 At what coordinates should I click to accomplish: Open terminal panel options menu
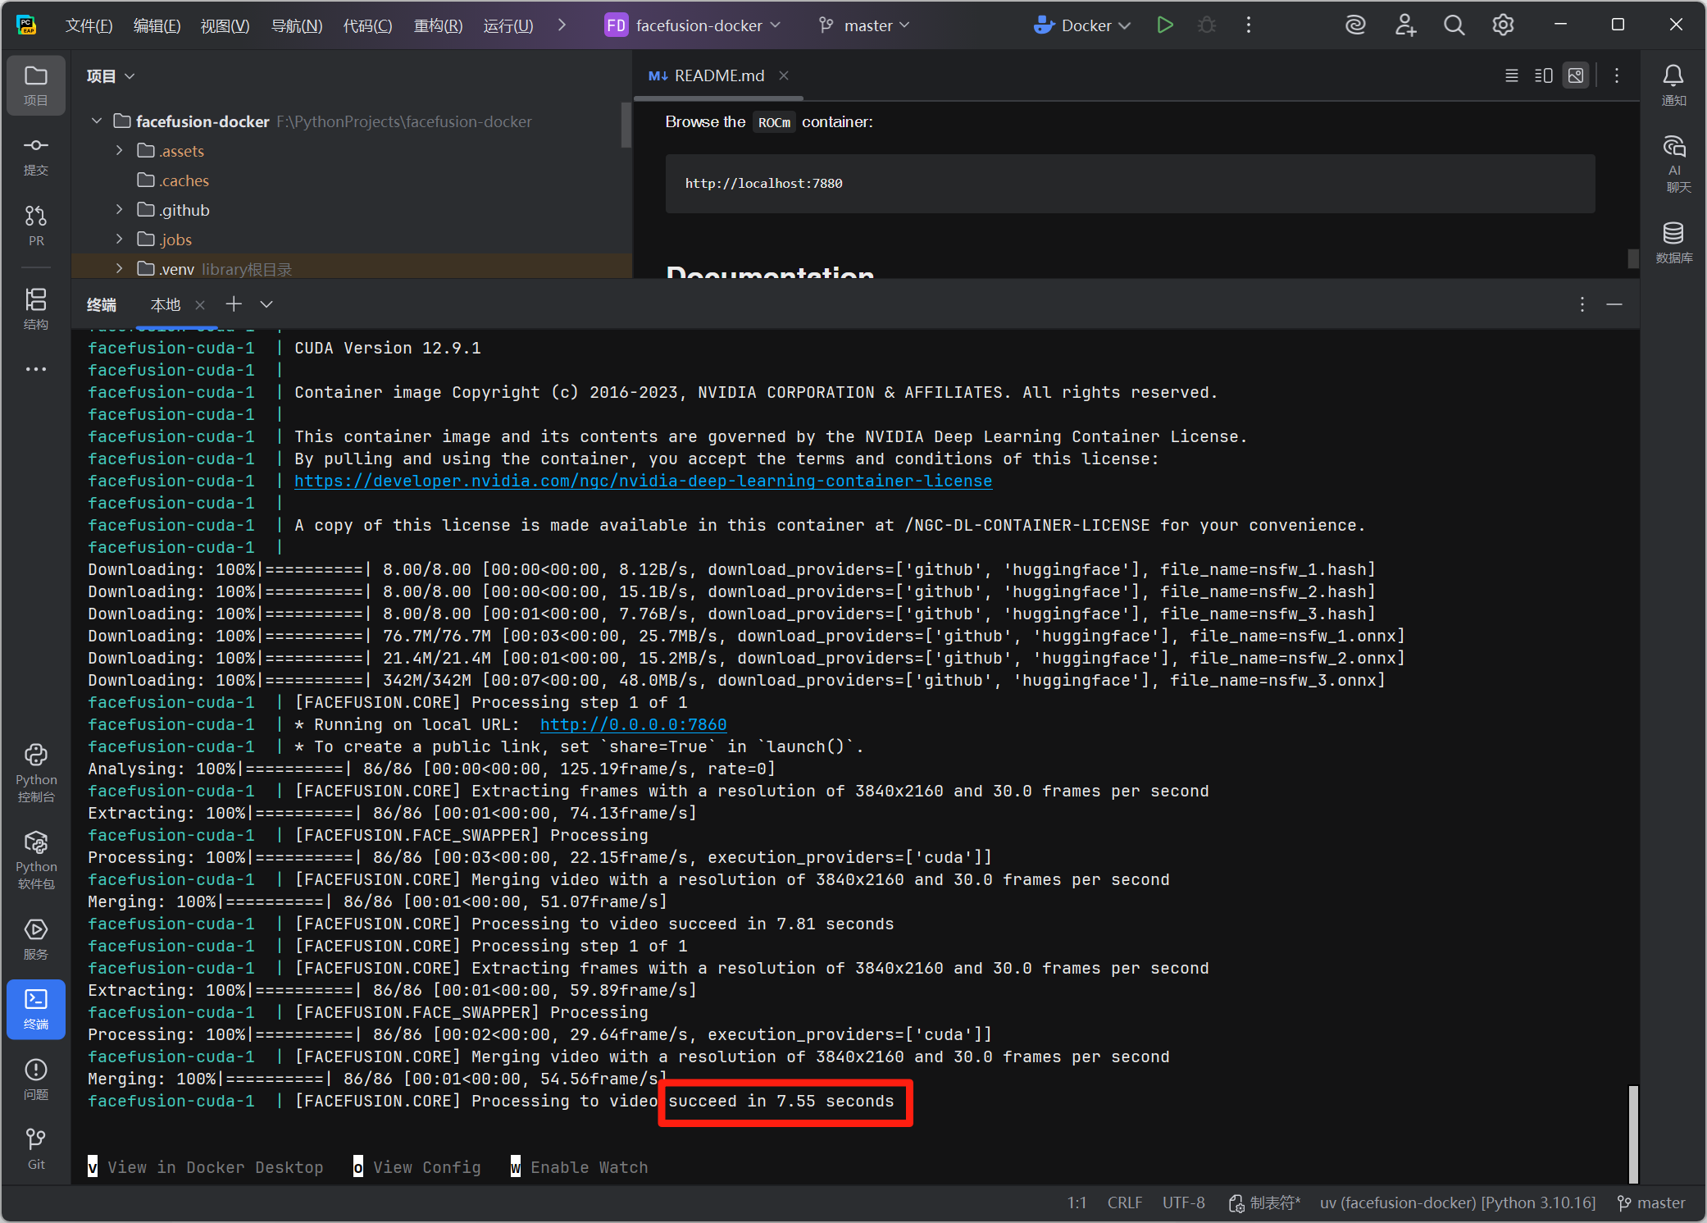click(1582, 304)
